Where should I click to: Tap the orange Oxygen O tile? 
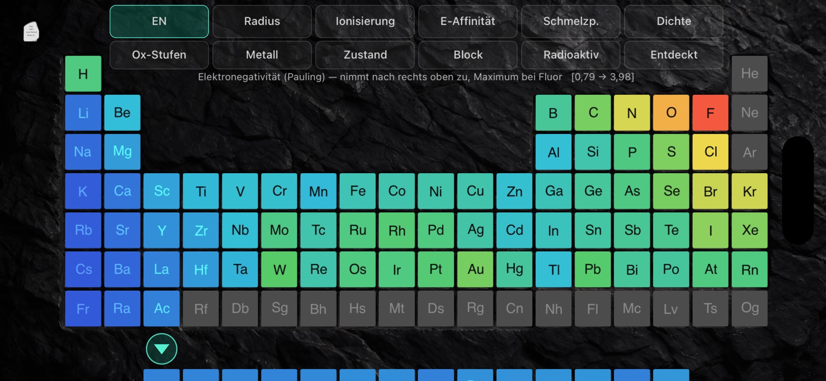click(x=671, y=113)
